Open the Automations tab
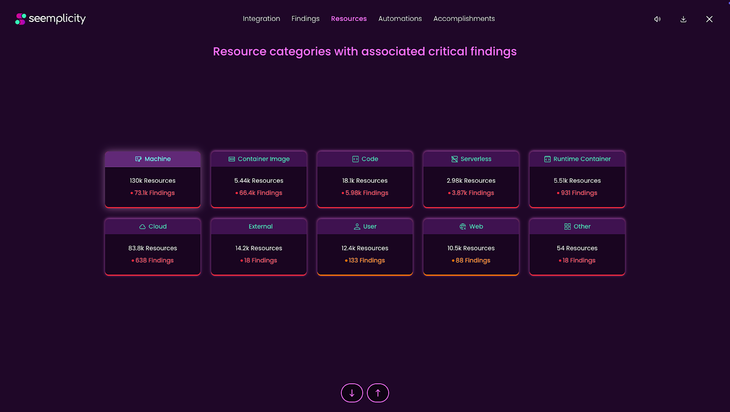The height and width of the screenshot is (412, 730). click(400, 19)
